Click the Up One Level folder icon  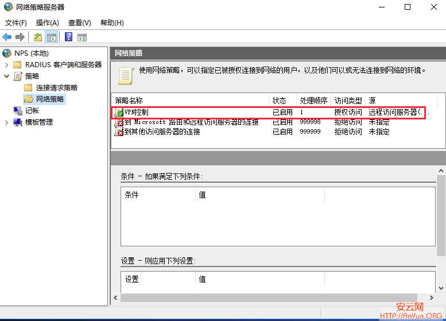38,37
